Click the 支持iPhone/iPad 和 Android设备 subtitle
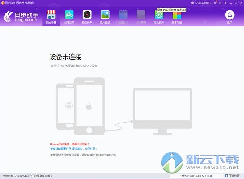Screen dimensions: 244x179 74,66
